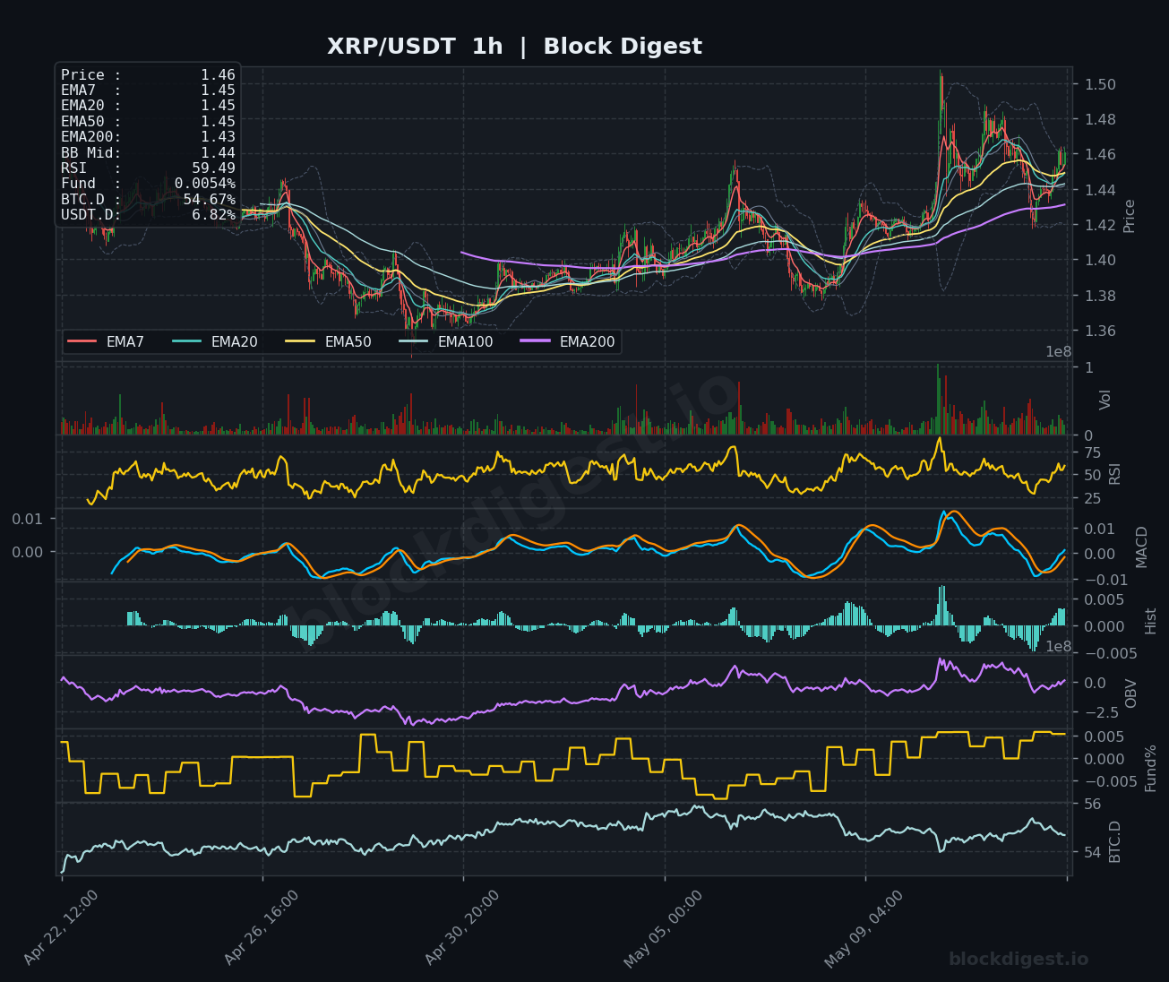Click the Apr 30, 20:00 date label

pos(462,927)
